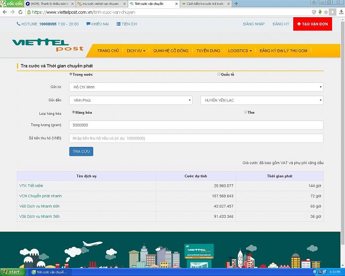This screenshot has width=345, height=276.
Task: Click ĐĂNG NHẬP login link
Action: (254, 24)
